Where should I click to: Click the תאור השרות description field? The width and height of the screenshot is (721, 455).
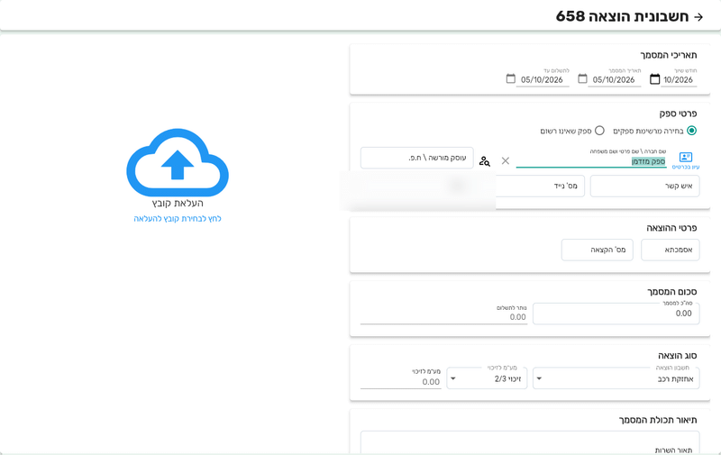(530, 443)
